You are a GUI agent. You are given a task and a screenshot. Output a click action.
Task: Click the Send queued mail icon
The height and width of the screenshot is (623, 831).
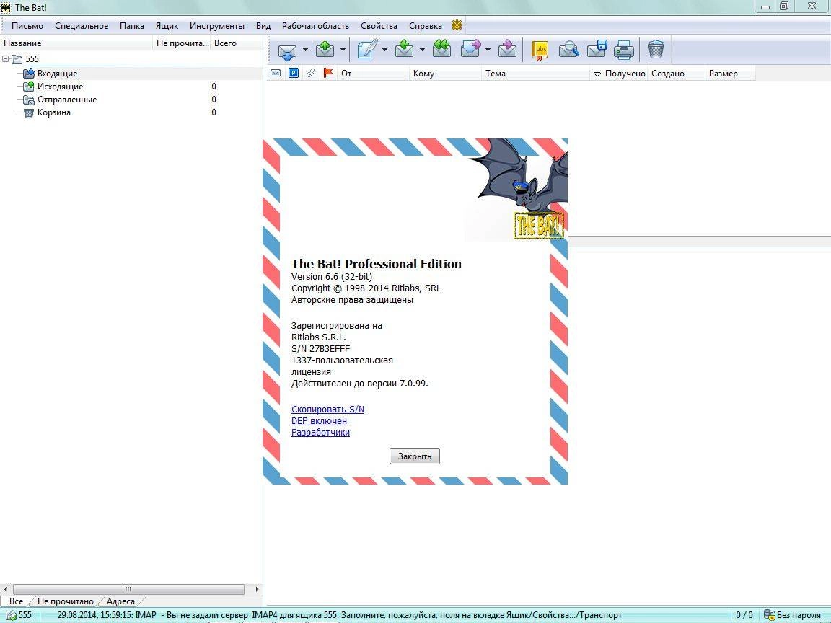[x=325, y=50]
